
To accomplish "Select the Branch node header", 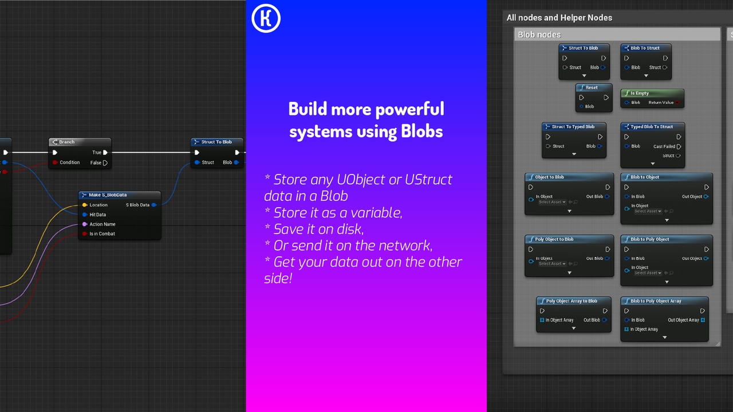I will click(80, 142).
